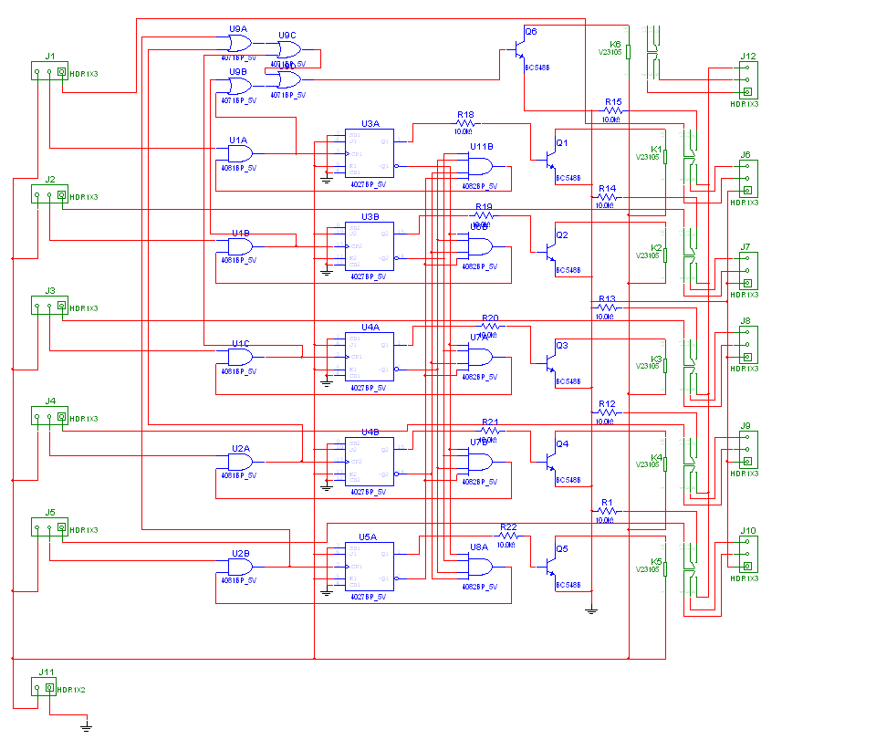Click the Q5 transistor symbol
Image resolution: width=876 pixels, height=750 pixels.
point(550,567)
